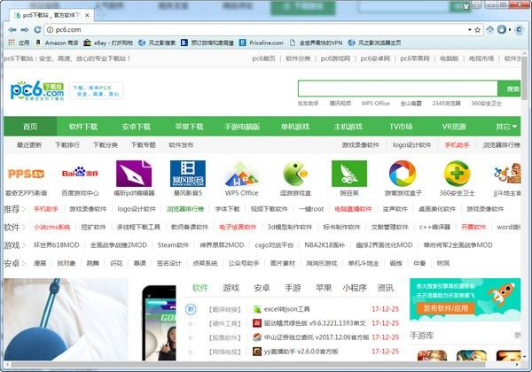Switch to the 手游 list tab

coord(293,288)
